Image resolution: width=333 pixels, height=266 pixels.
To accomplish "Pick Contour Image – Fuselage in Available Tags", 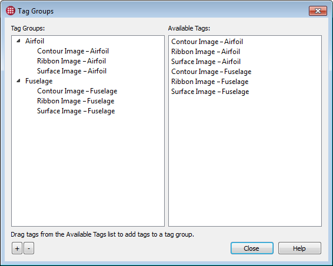I will pyautogui.click(x=211, y=72).
